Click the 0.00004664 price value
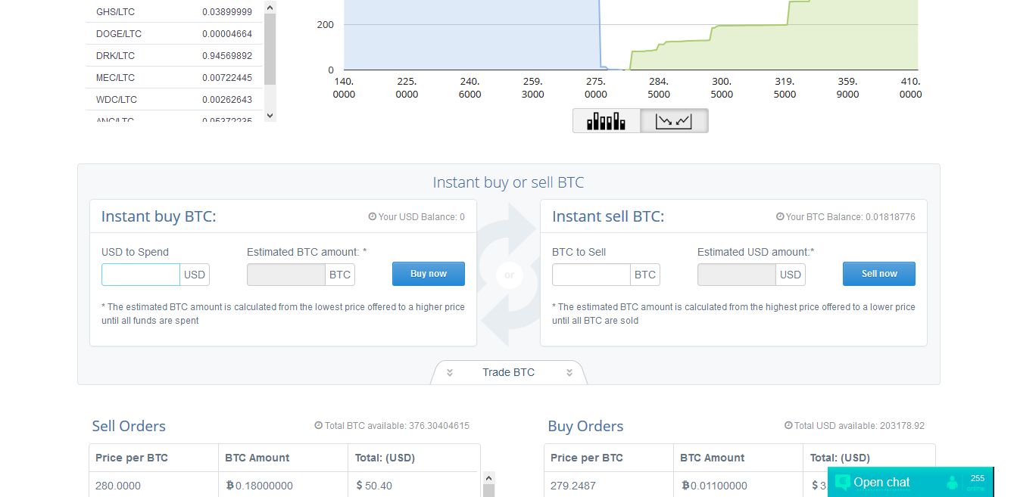The image size is (1017, 497). point(227,34)
